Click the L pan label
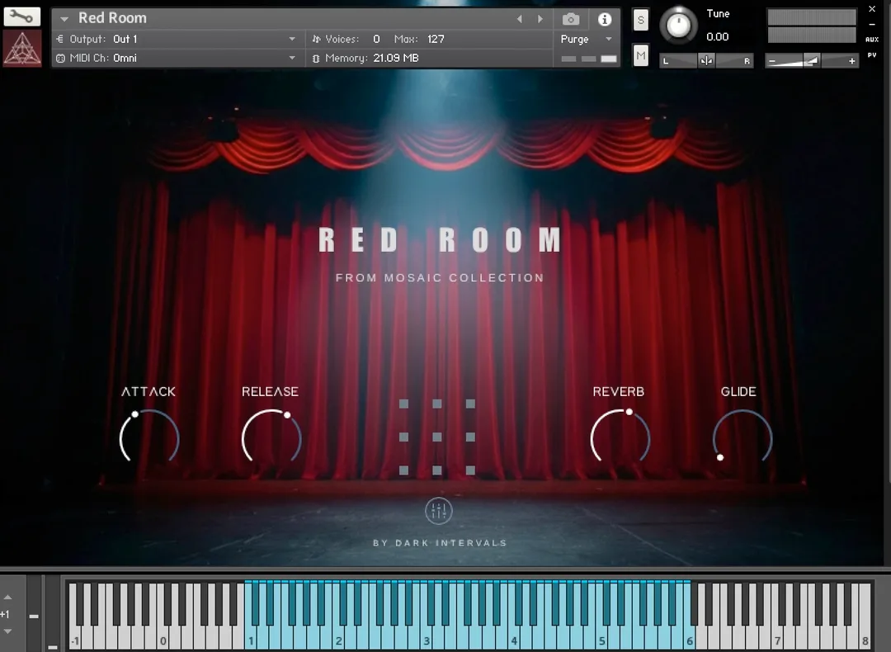 click(x=666, y=61)
